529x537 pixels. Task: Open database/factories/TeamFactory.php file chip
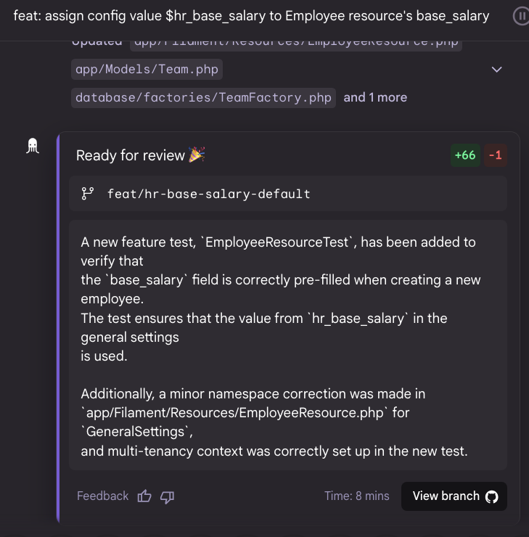203,98
